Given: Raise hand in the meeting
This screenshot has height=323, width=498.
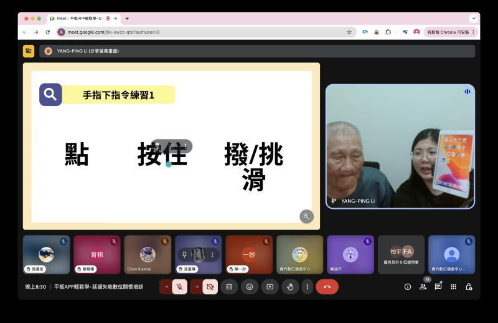Looking at the screenshot, I should [x=290, y=287].
